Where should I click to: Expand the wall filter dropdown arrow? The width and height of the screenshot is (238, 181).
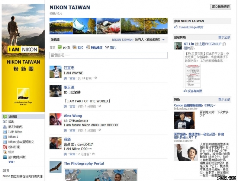pos(164,40)
